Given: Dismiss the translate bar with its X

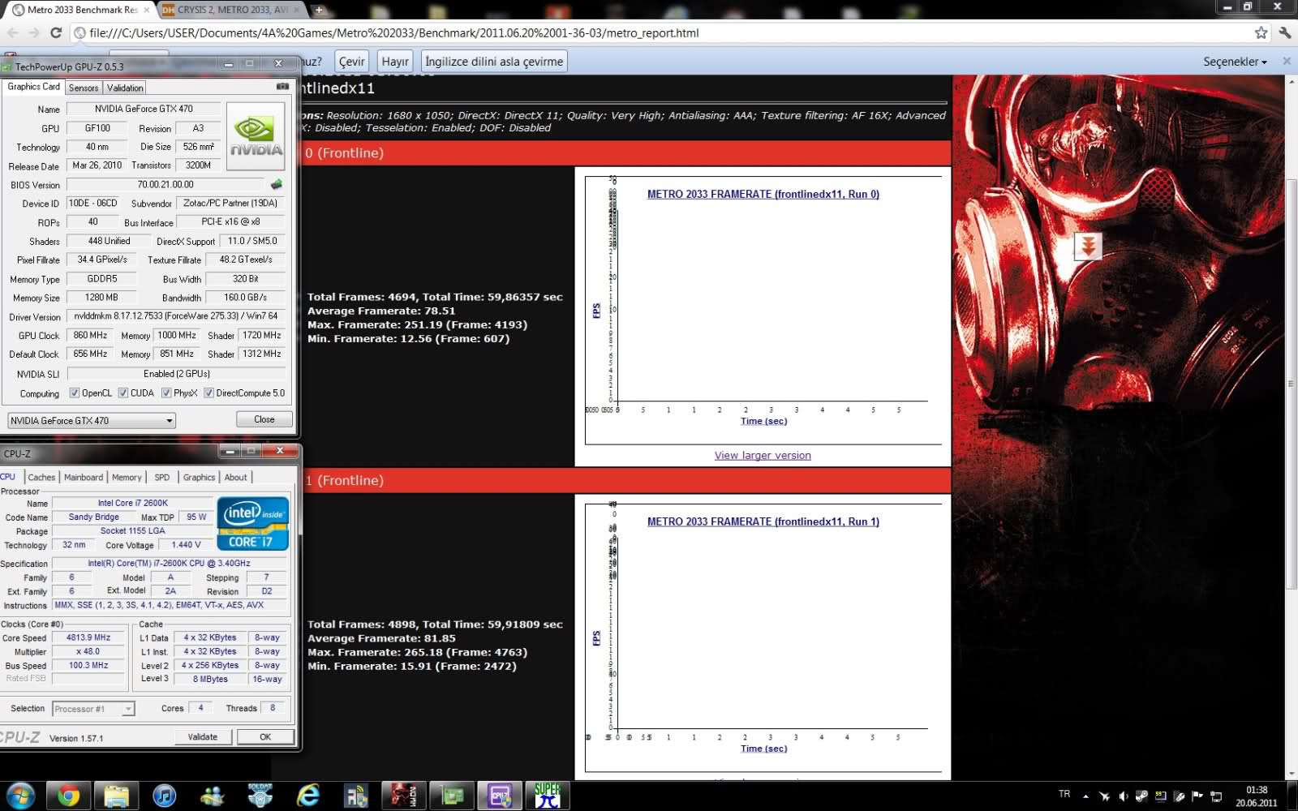Looking at the screenshot, I should click(x=1287, y=62).
